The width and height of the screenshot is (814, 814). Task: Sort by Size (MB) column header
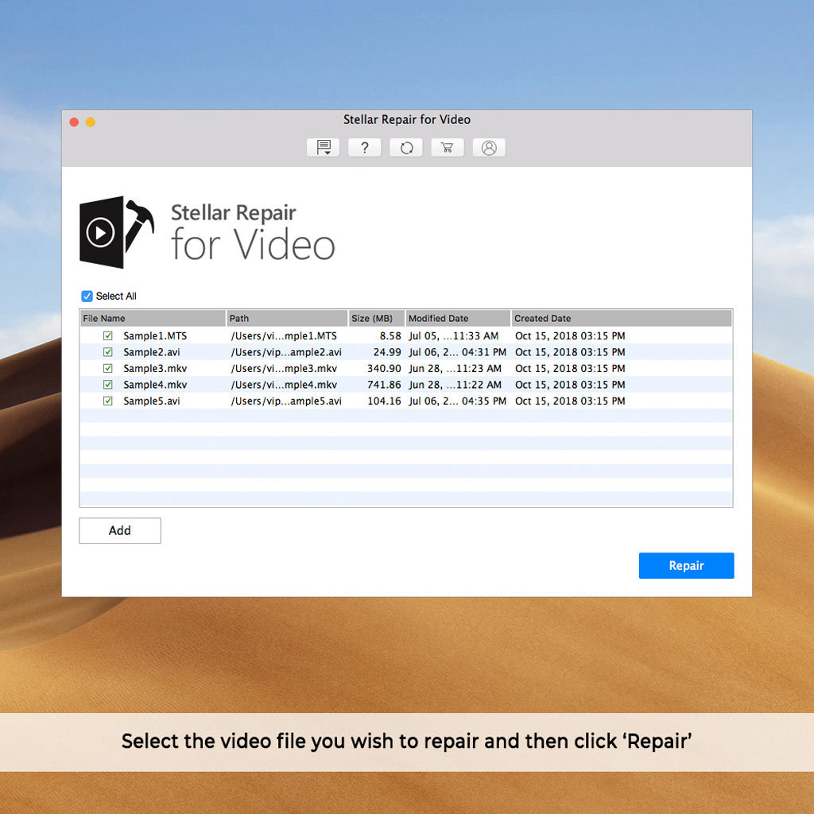(376, 318)
